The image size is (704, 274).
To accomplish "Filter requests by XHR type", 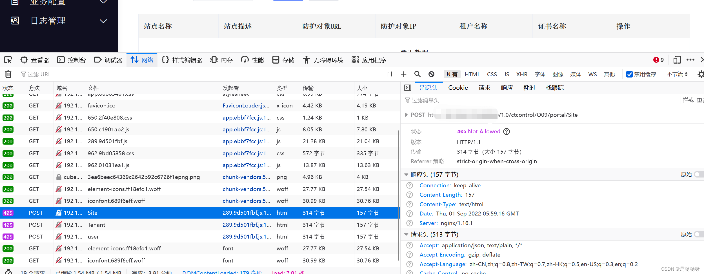I will [522, 74].
